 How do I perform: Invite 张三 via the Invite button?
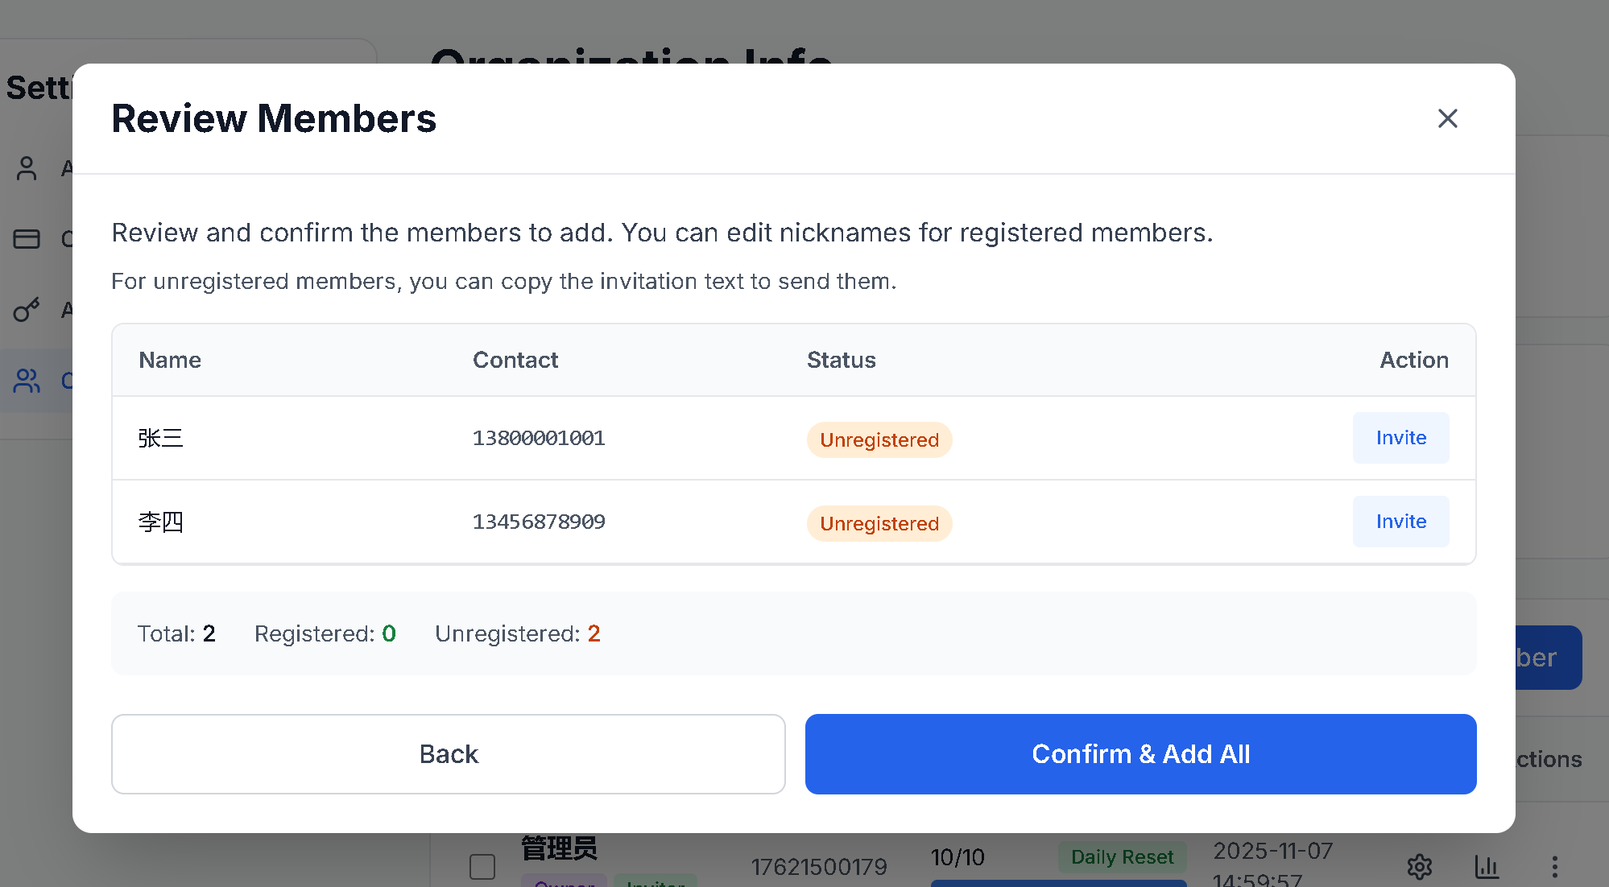(1400, 438)
